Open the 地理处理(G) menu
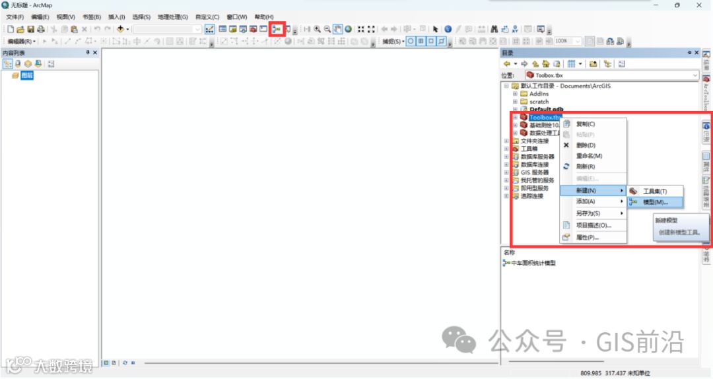 pos(173,17)
